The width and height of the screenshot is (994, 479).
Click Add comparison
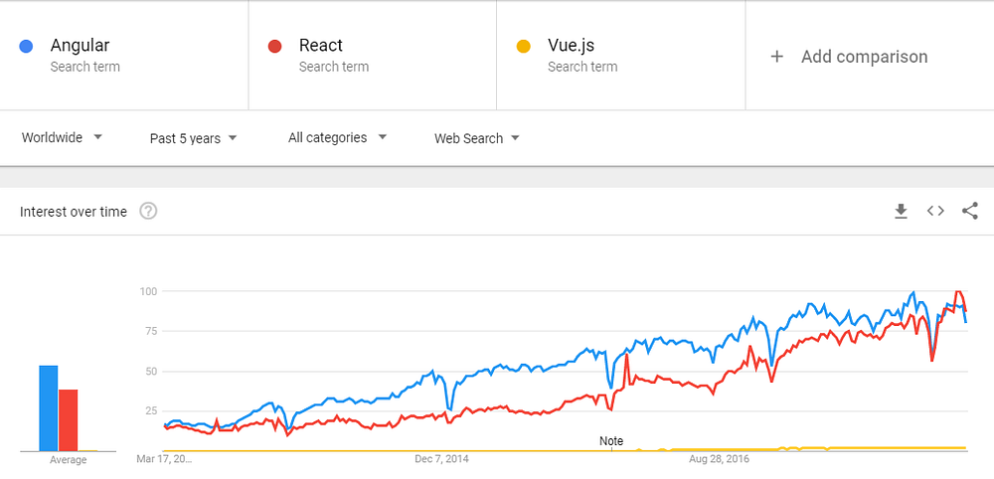(864, 57)
